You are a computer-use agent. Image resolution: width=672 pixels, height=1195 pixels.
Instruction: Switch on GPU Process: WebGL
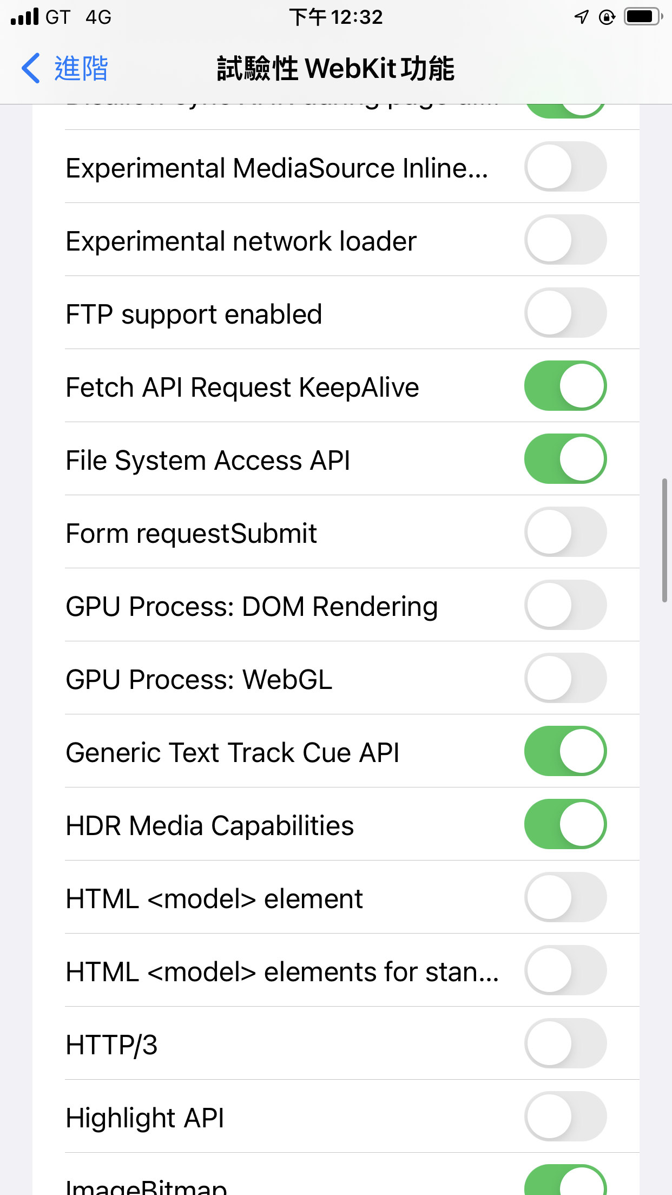pos(565,678)
